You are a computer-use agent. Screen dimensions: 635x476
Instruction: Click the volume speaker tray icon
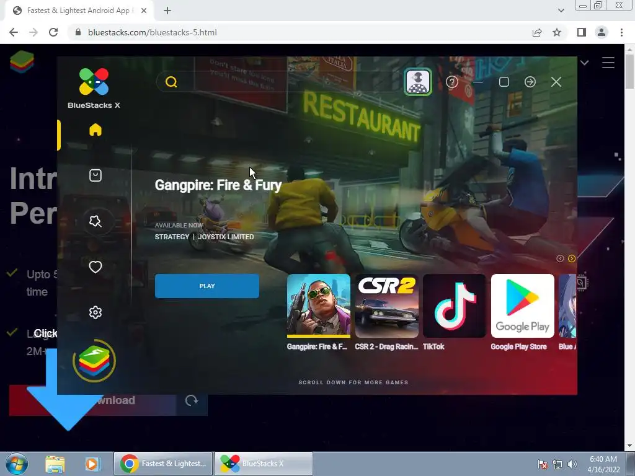tap(572, 464)
